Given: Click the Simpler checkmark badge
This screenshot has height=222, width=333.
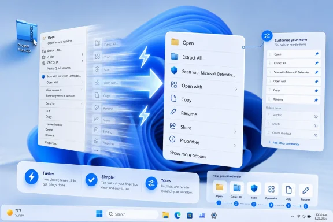Looking at the screenshot, I should coord(91,180).
